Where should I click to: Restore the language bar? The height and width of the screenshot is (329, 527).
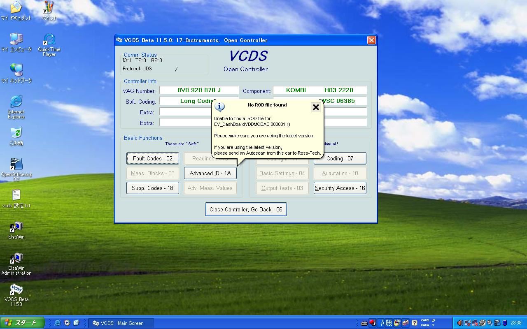(433, 320)
